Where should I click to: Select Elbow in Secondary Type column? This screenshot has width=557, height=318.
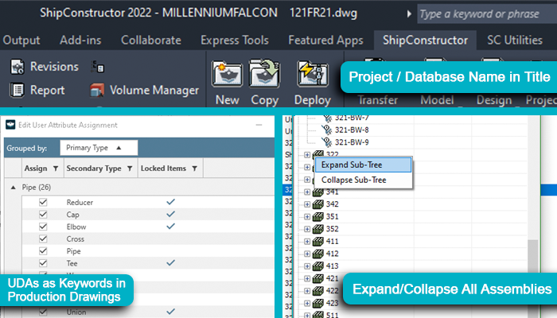[x=76, y=227]
